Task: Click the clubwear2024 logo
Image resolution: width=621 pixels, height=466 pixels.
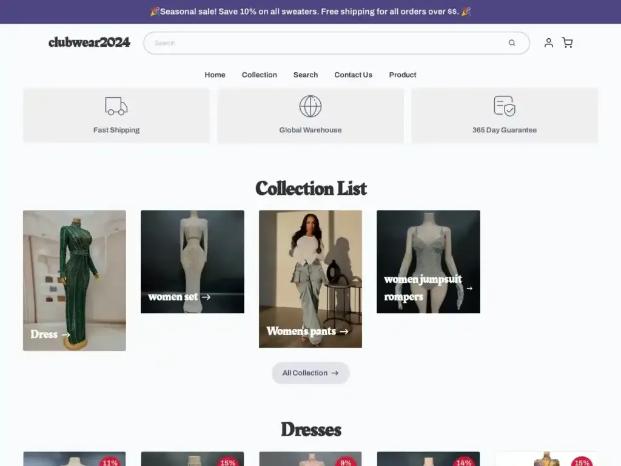Action: 89,42
